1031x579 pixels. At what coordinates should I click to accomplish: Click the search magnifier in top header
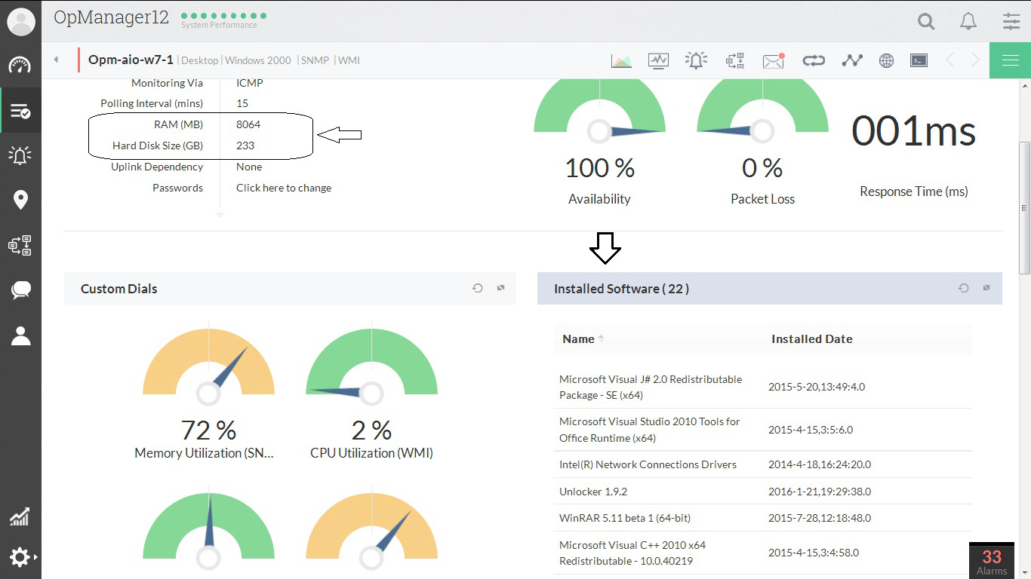926,21
